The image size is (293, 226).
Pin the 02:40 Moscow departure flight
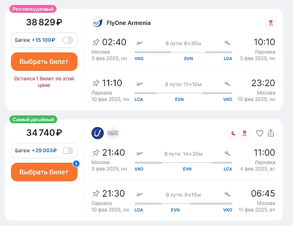tap(96, 42)
